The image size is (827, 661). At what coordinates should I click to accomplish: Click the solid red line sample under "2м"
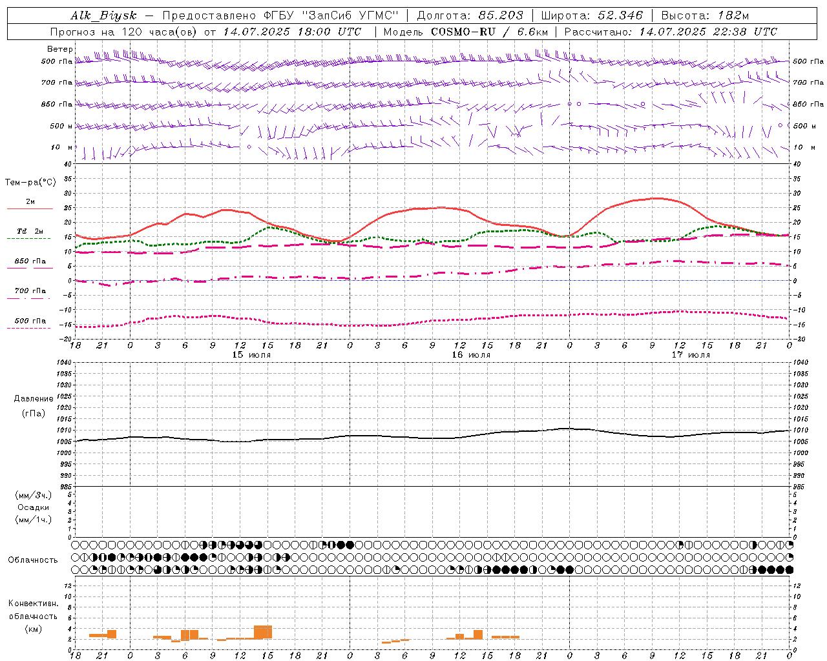tap(30, 209)
